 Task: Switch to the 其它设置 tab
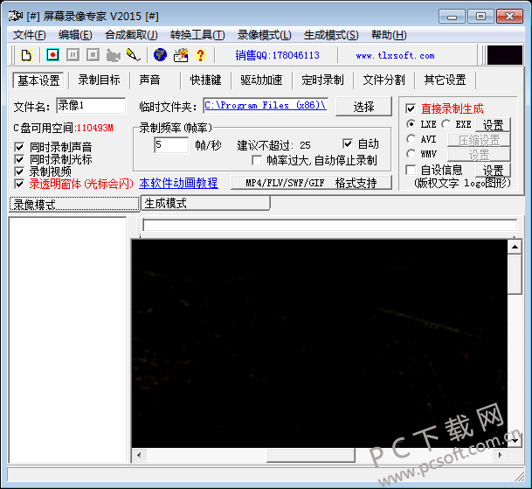coord(445,80)
